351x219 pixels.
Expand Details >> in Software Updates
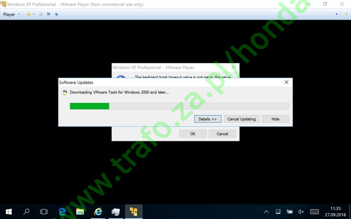[208, 119]
